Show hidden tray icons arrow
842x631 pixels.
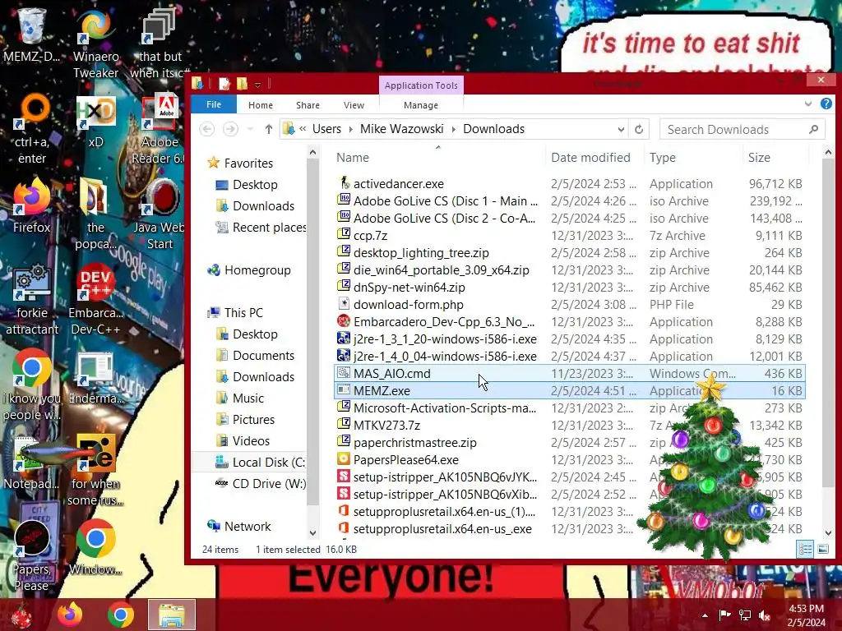point(705,615)
